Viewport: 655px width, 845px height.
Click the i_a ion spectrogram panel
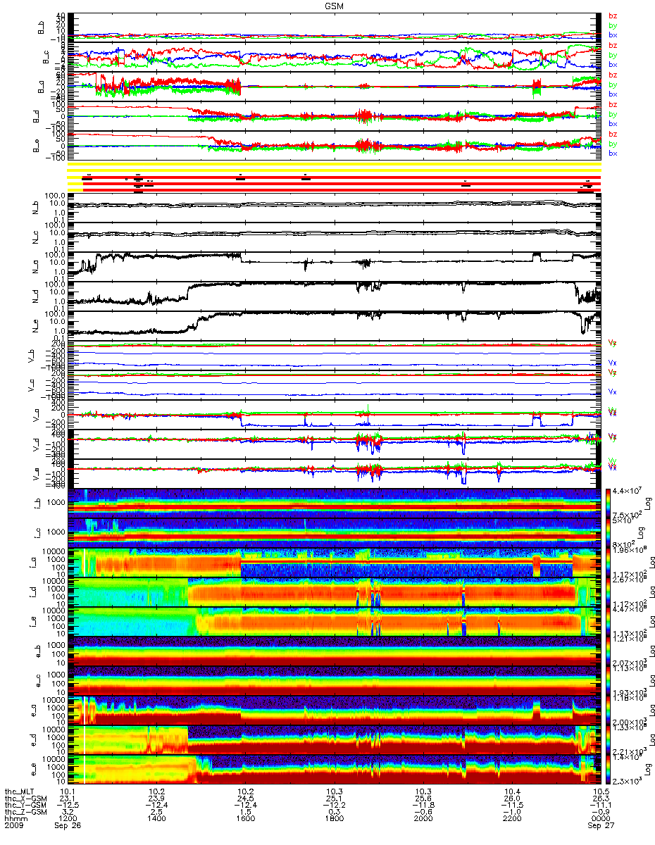tap(334, 562)
